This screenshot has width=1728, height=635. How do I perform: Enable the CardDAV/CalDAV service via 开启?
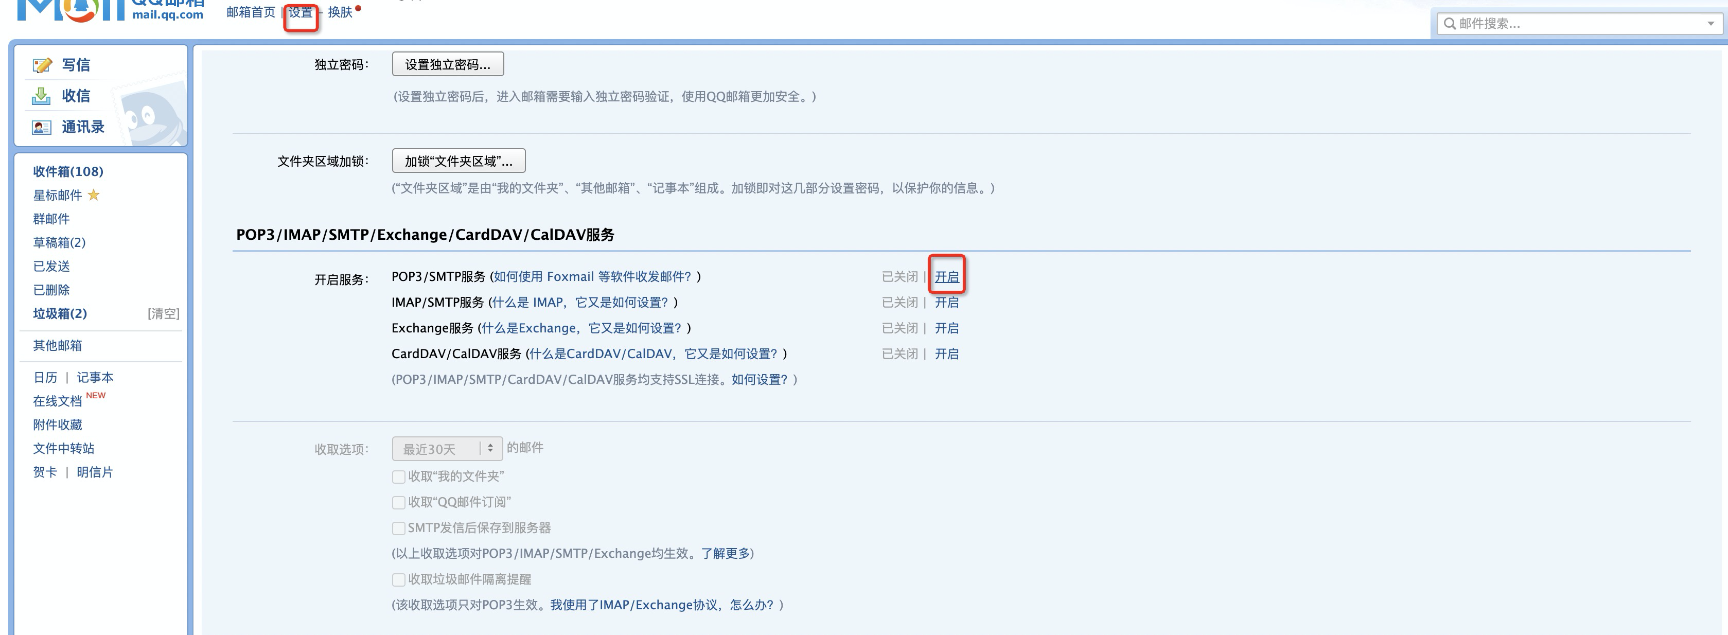coord(946,354)
